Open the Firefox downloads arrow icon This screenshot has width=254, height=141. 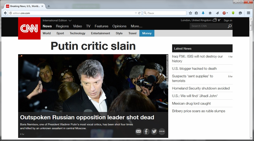tap(203, 13)
